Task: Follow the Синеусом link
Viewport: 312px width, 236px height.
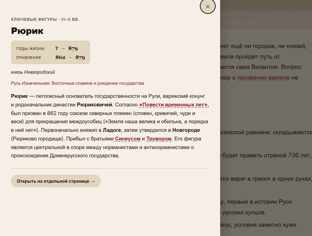Action: 128,139
